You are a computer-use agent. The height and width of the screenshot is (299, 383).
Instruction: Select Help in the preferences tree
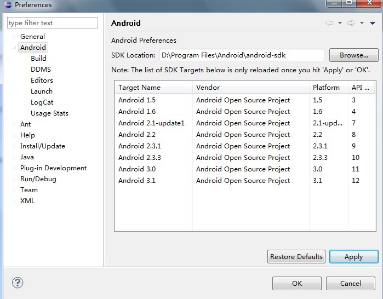pyautogui.click(x=27, y=135)
